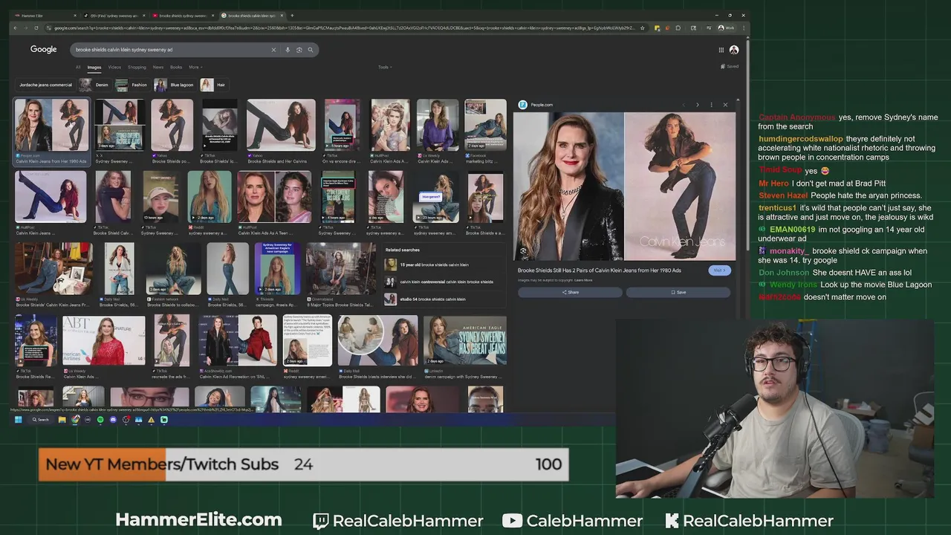Switch to the Books results tab
951x535 pixels.
(x=176, y=67)
